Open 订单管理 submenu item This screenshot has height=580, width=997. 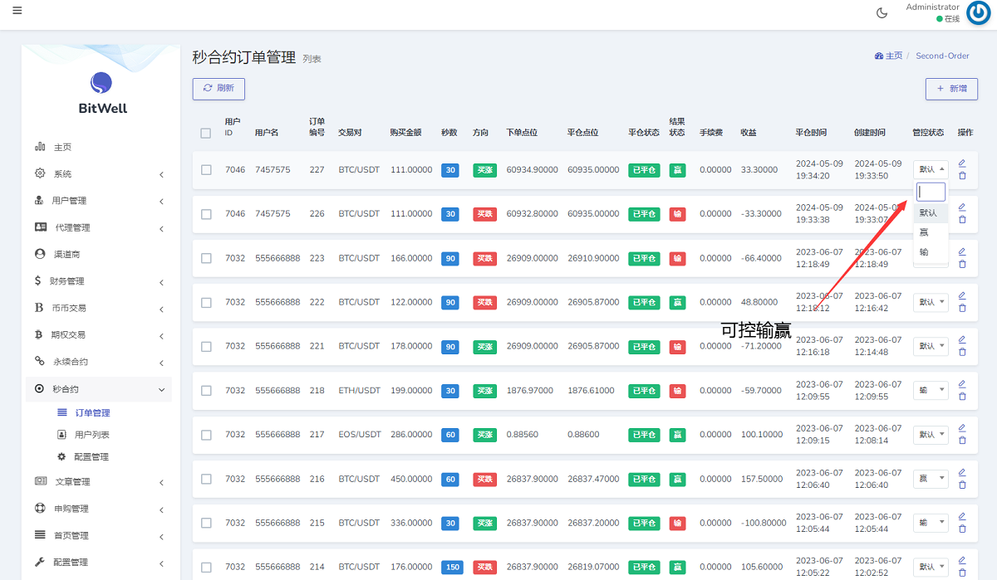[92, 412]
